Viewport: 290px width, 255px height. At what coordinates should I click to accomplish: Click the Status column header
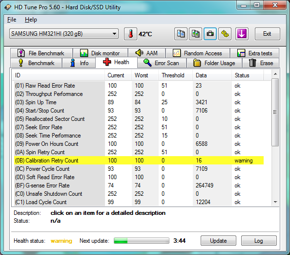pyautogui.click(x=248, y=75)
